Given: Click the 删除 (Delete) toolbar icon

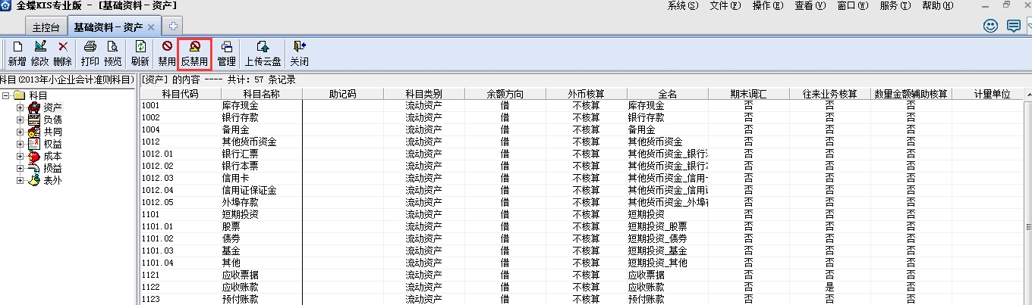Looking at the screenshot, I should (x=63, y=53).
